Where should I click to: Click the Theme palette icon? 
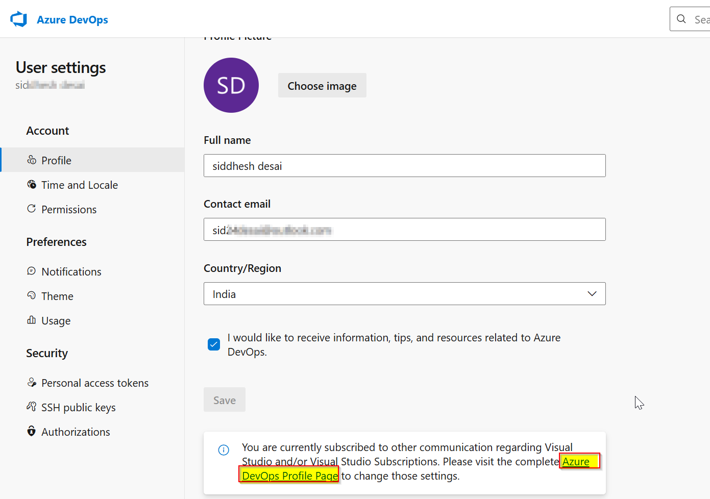pyautogui.click(x=32, y=296)
